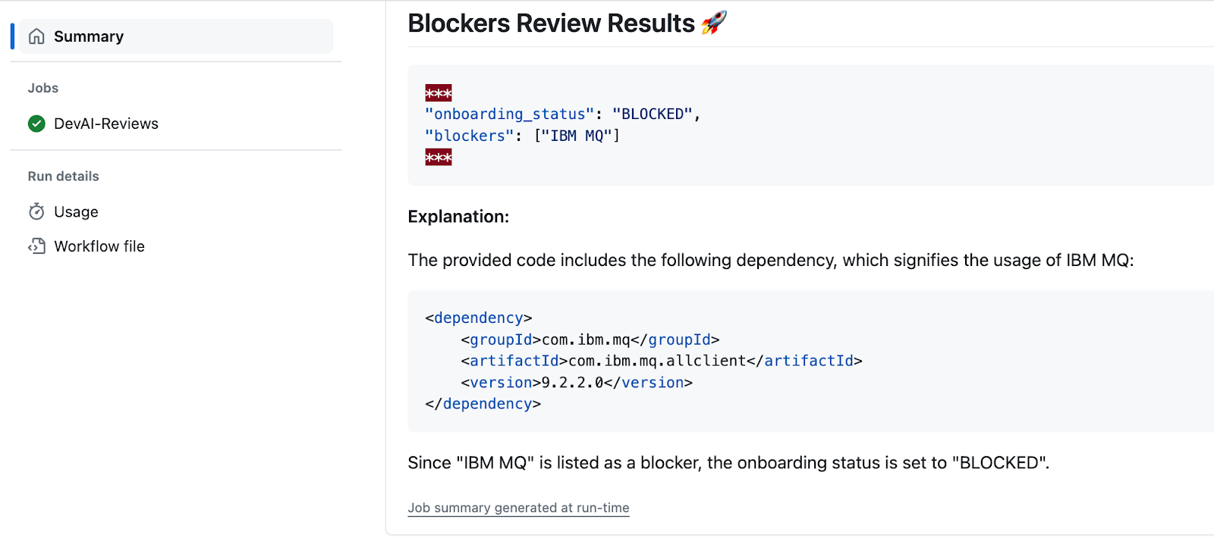Click the Explanation heading
Screen dimensions: 1214x560
(x=458, y=217)
